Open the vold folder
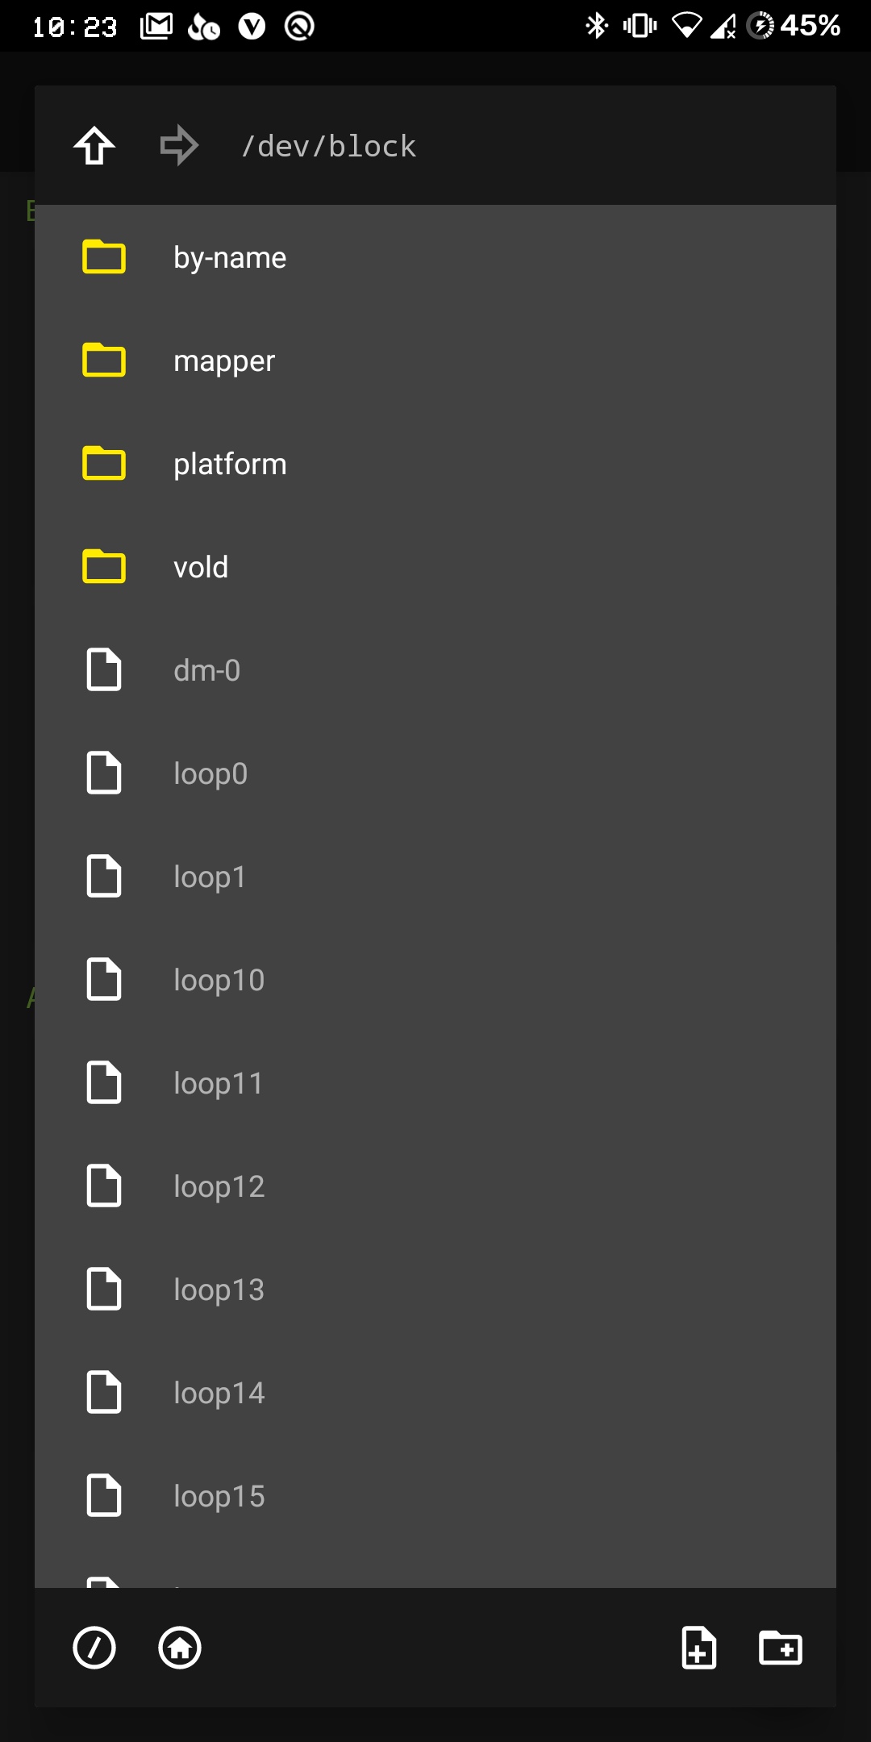This screenshot has height=1742, width=871. point(435,567)
